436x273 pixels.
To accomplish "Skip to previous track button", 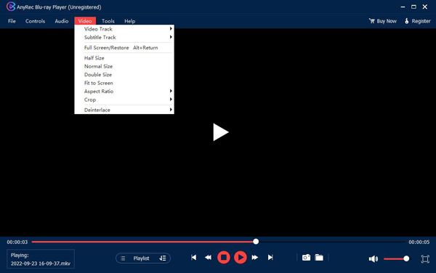I will (194, 258).
